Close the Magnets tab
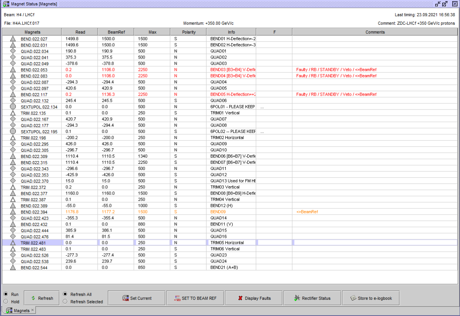 coord(33,310)
